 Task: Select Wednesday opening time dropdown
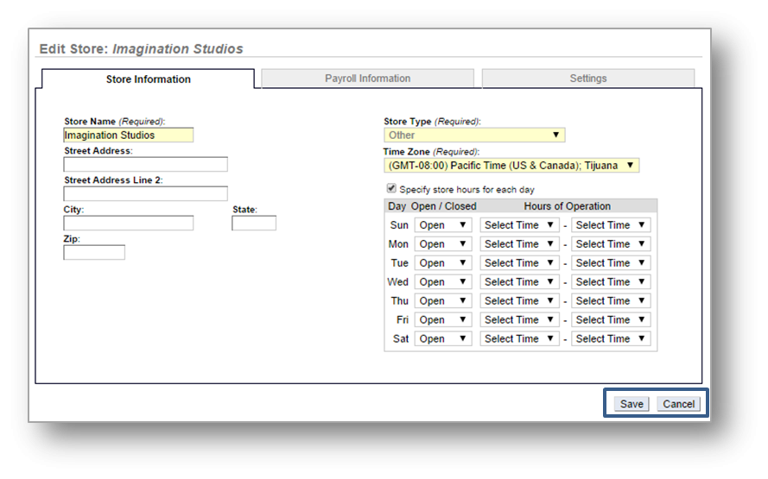pos(519,282)
